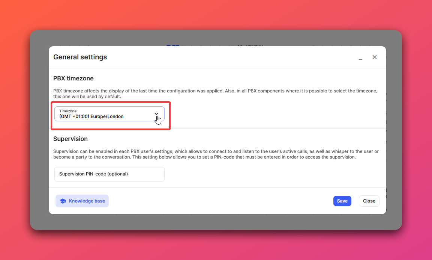Open the Knowledge base link text
This screenshot has width=432, height=260.
coord(87,201)
